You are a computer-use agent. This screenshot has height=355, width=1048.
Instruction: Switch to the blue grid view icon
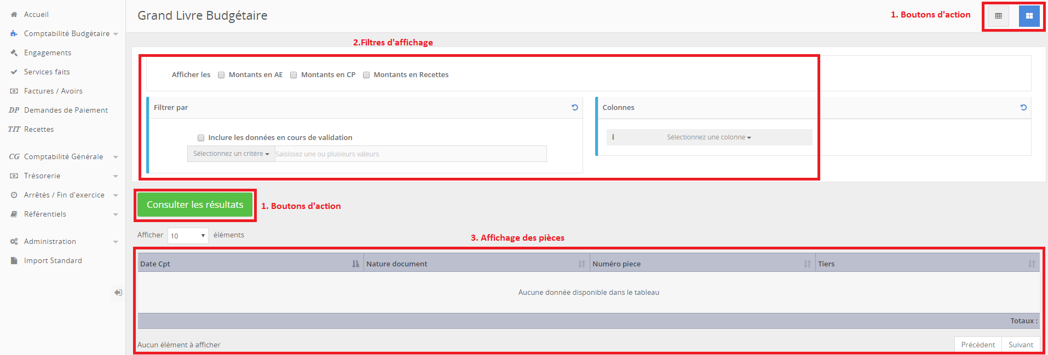point(1029,16)
